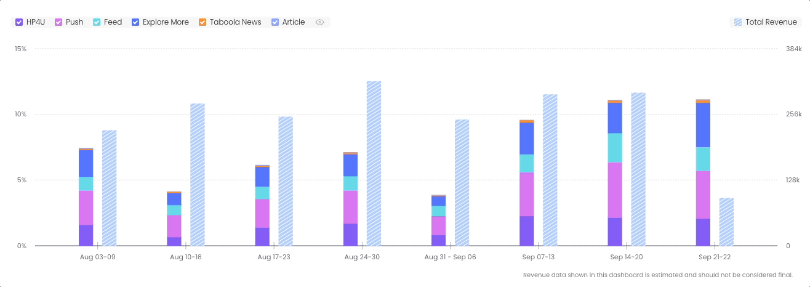Image resolution: width=810 pixels, height=287 pixels.
Task: Uncheck the Explore More checkbox
Action: (136, 22)
